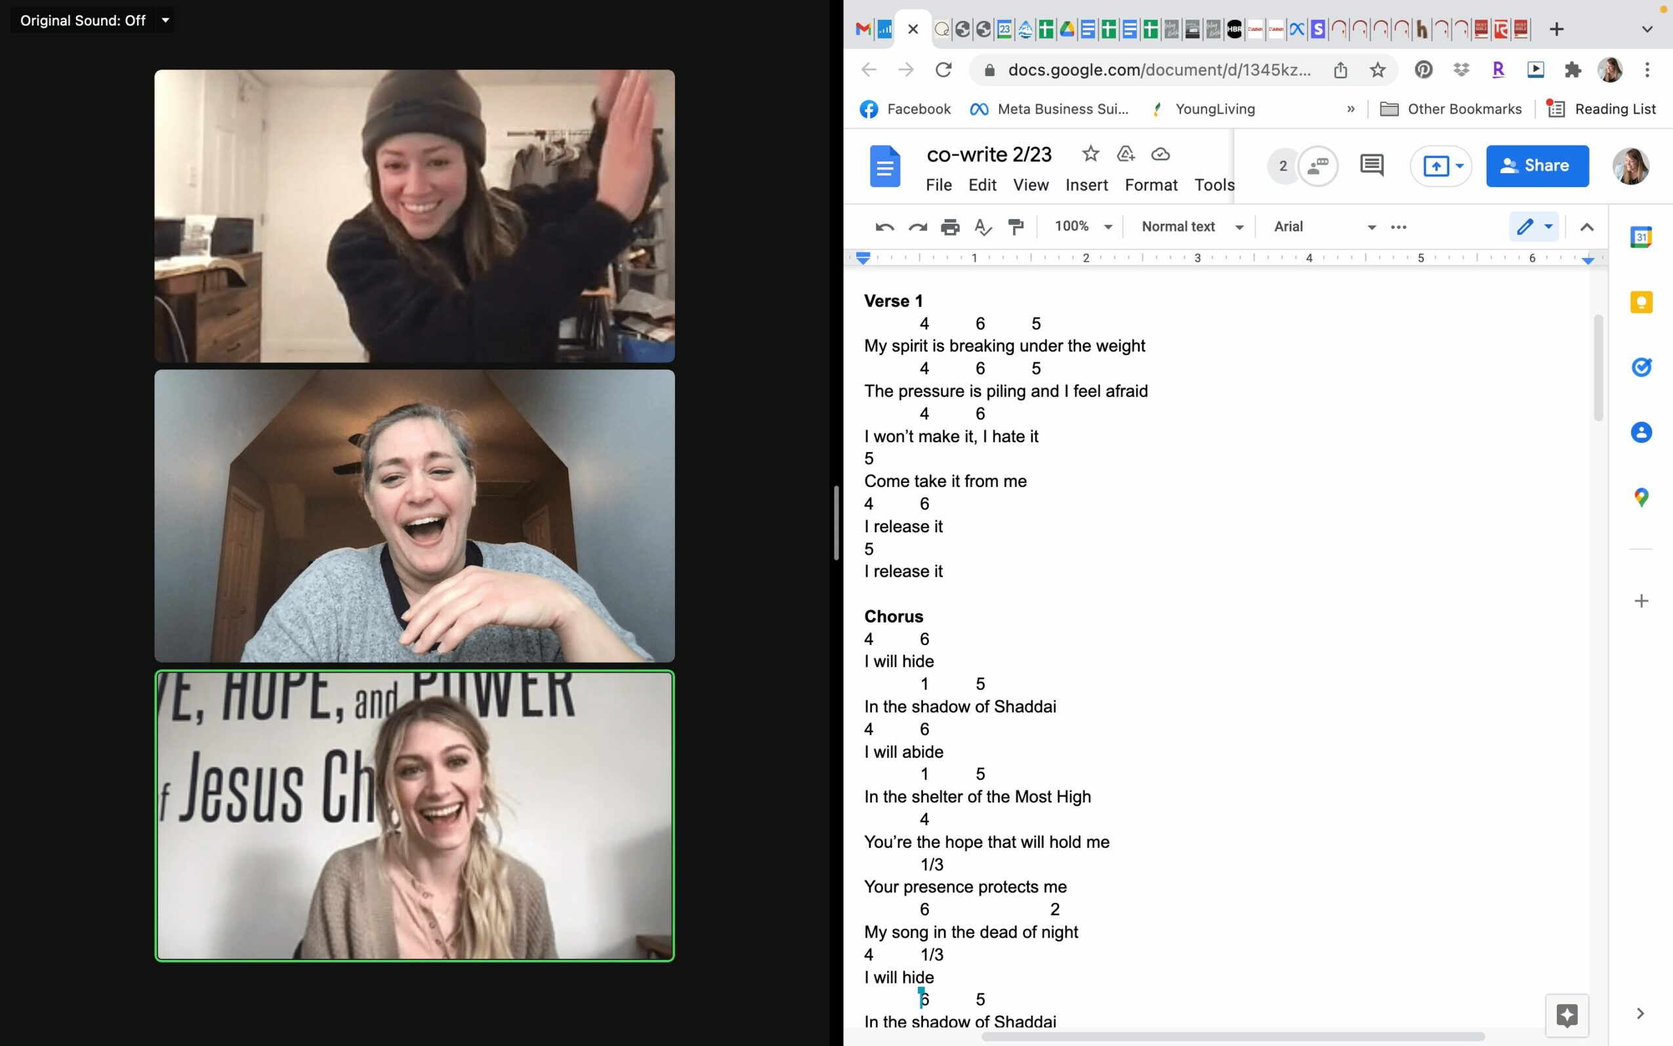Click the left indent marker on the ruler
Viewport: 1673px width, 1046px height.
(863, 259)
